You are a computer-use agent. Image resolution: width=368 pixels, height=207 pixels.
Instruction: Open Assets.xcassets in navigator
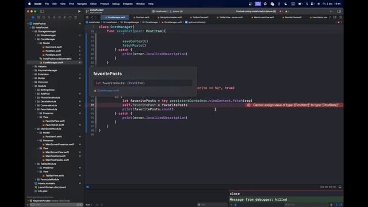point(47,183)
